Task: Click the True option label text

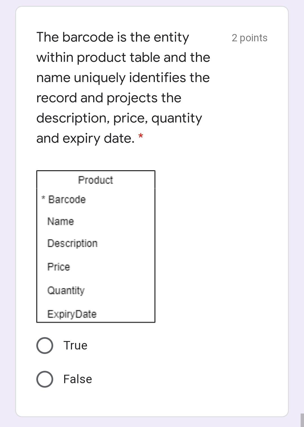Action: coord(75,346)
